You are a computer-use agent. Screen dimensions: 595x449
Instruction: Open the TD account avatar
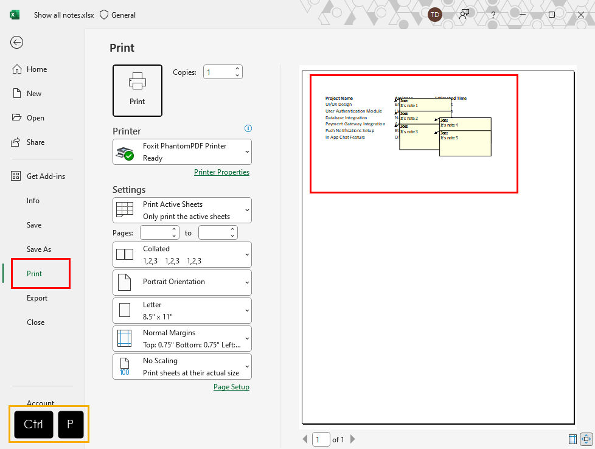(435, 15)
